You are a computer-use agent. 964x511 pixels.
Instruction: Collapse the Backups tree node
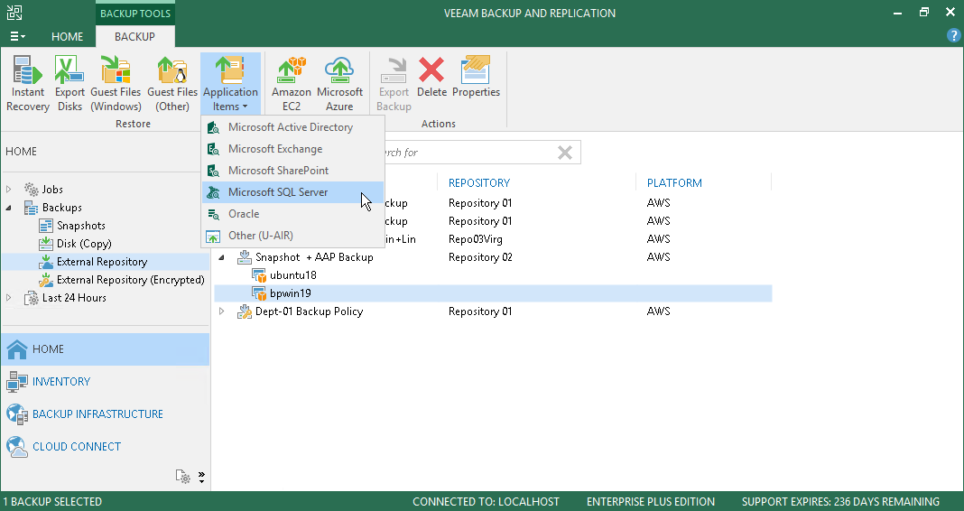[x=9, y=208]
